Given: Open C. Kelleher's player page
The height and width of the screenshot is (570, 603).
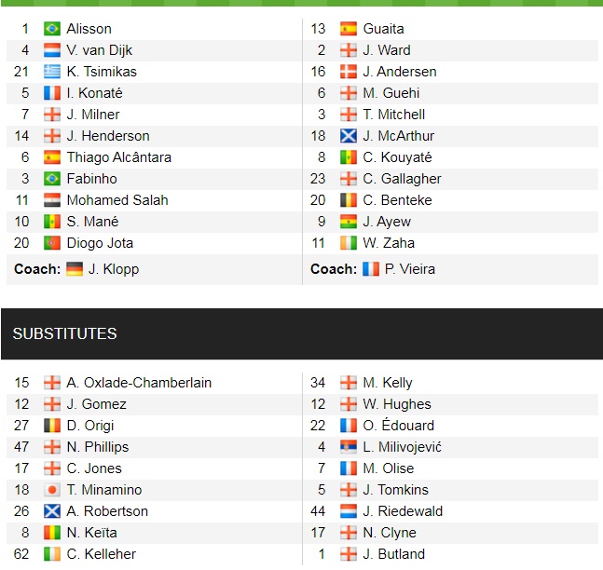Looking at the screenshot, I should coord(102,554).
